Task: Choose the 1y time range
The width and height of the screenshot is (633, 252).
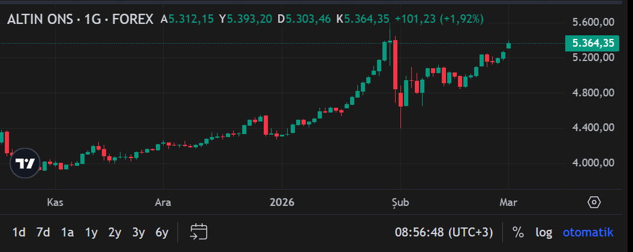Action: pyautogui.click(x=91, y=232)
